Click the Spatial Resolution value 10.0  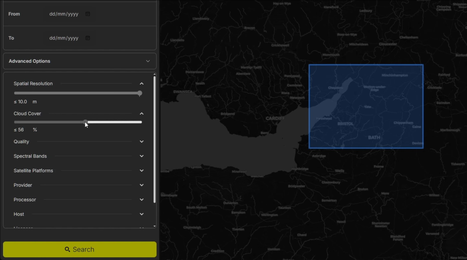[22, 102]
